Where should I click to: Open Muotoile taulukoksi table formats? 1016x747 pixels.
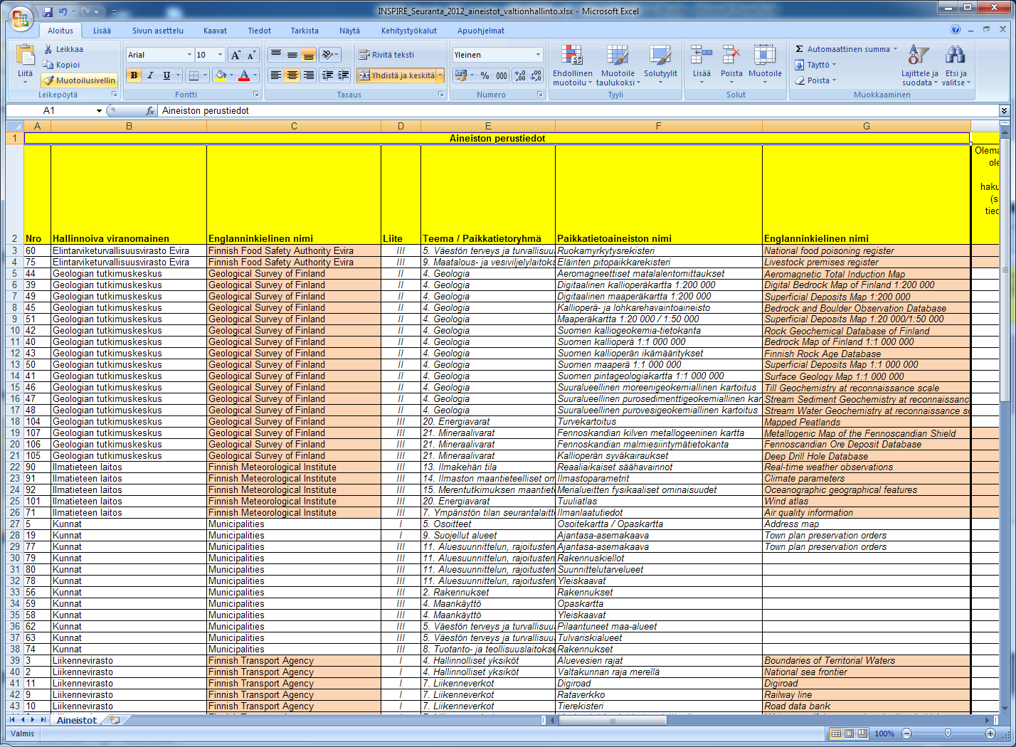click(x=618, y=65)
